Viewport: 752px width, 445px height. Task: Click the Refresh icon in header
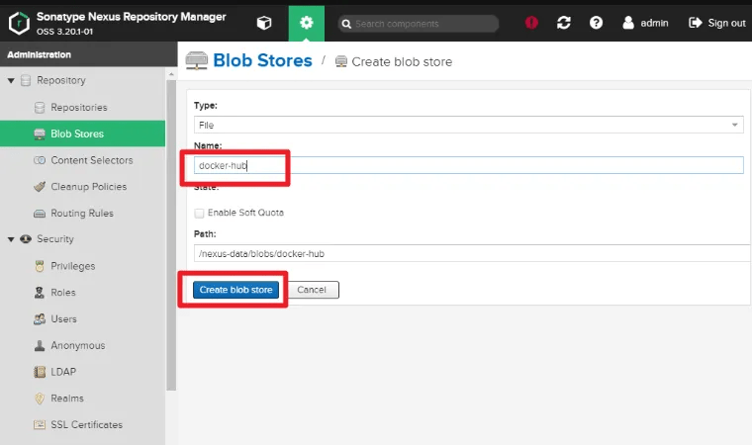click(564, 23)
